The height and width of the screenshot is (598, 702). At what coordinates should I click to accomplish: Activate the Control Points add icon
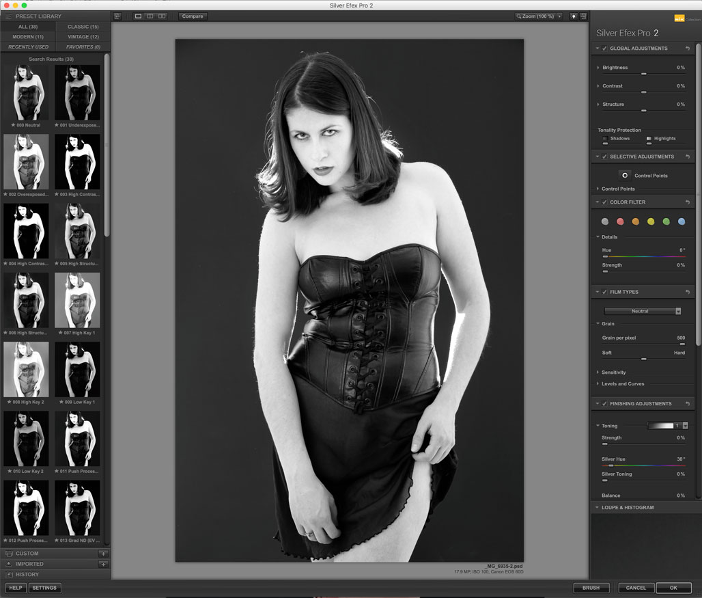tap(624, 176)
